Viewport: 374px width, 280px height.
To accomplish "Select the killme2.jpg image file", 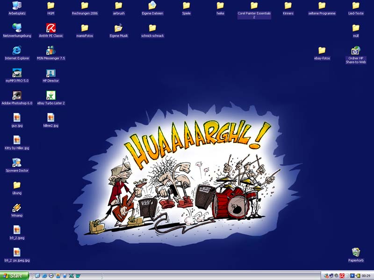I will click(x=51, y=118).
